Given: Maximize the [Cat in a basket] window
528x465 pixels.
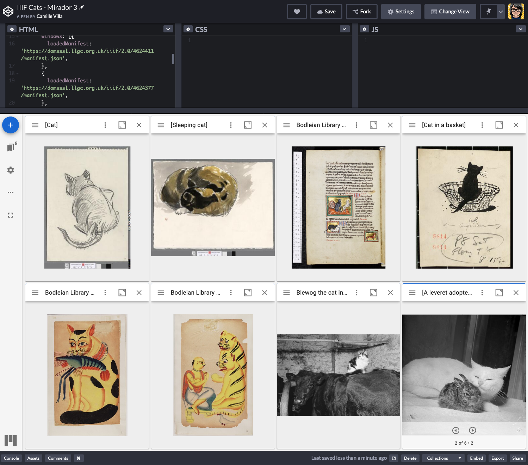Looking at the screenshot, I should [499, 125].
